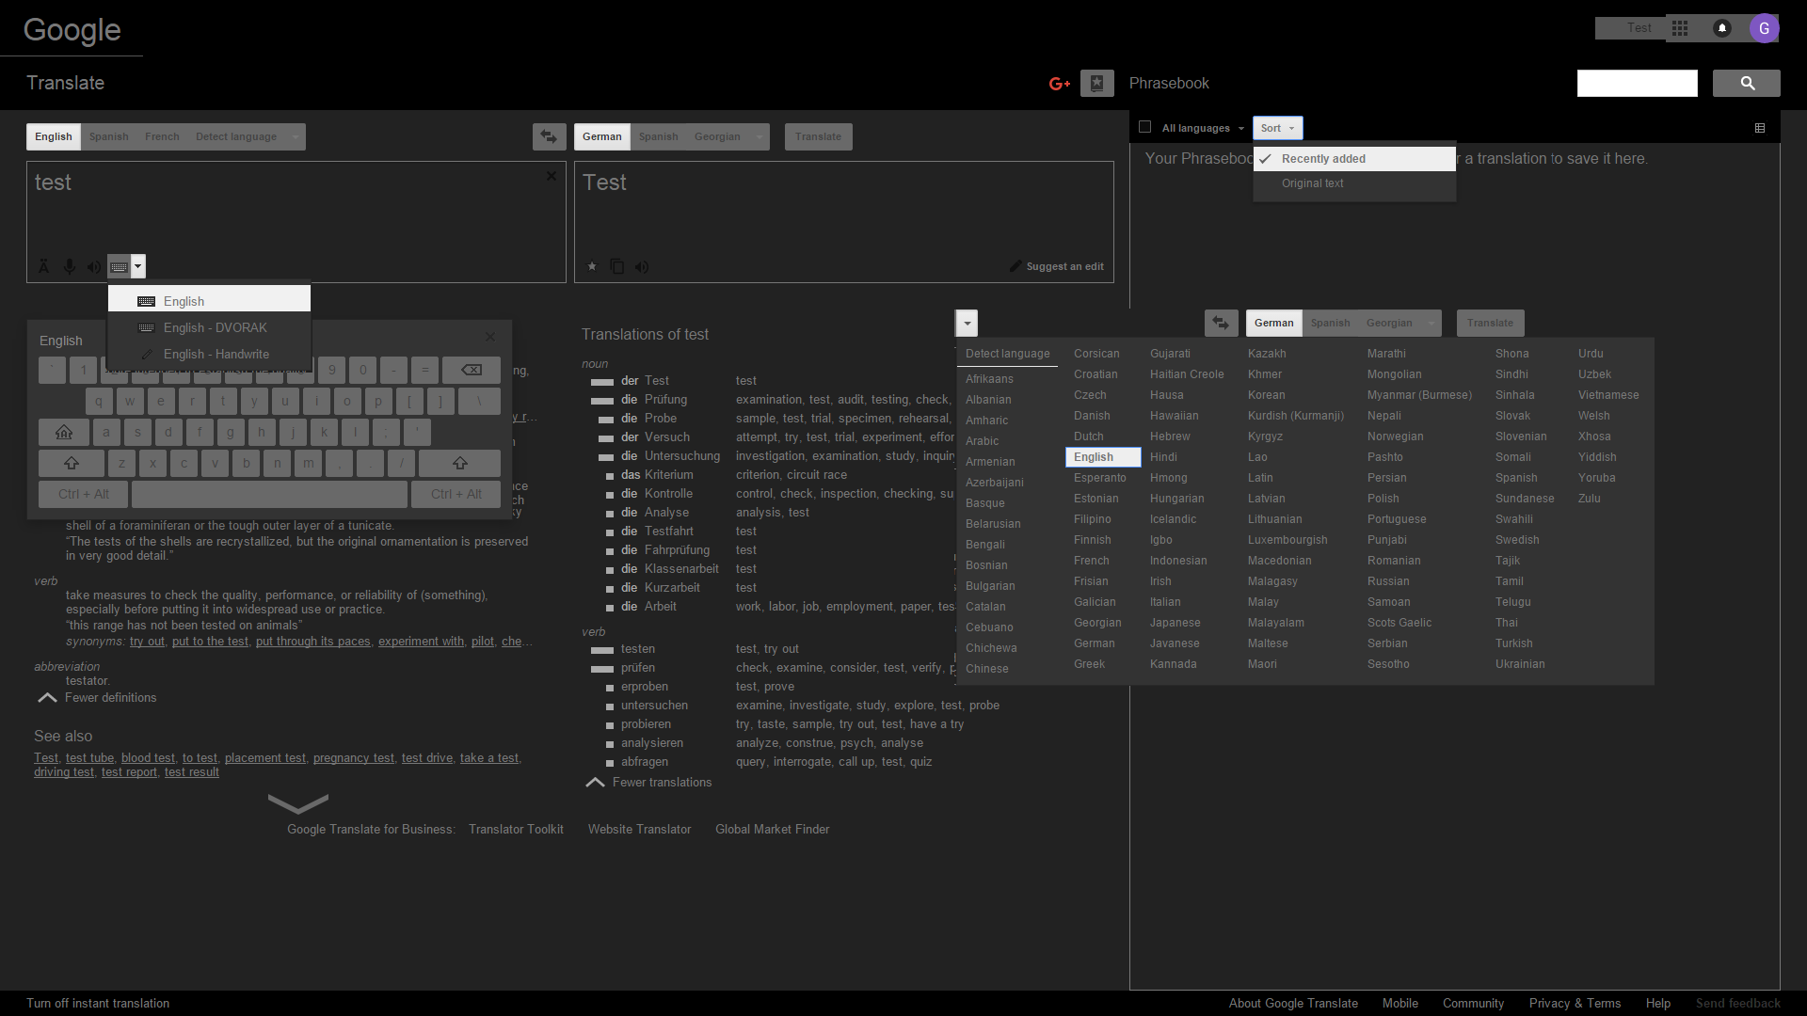This screenshot has width=1807, height=1016.
Task: Click the phrasebook search input field
Action: tap(1637, 84)
